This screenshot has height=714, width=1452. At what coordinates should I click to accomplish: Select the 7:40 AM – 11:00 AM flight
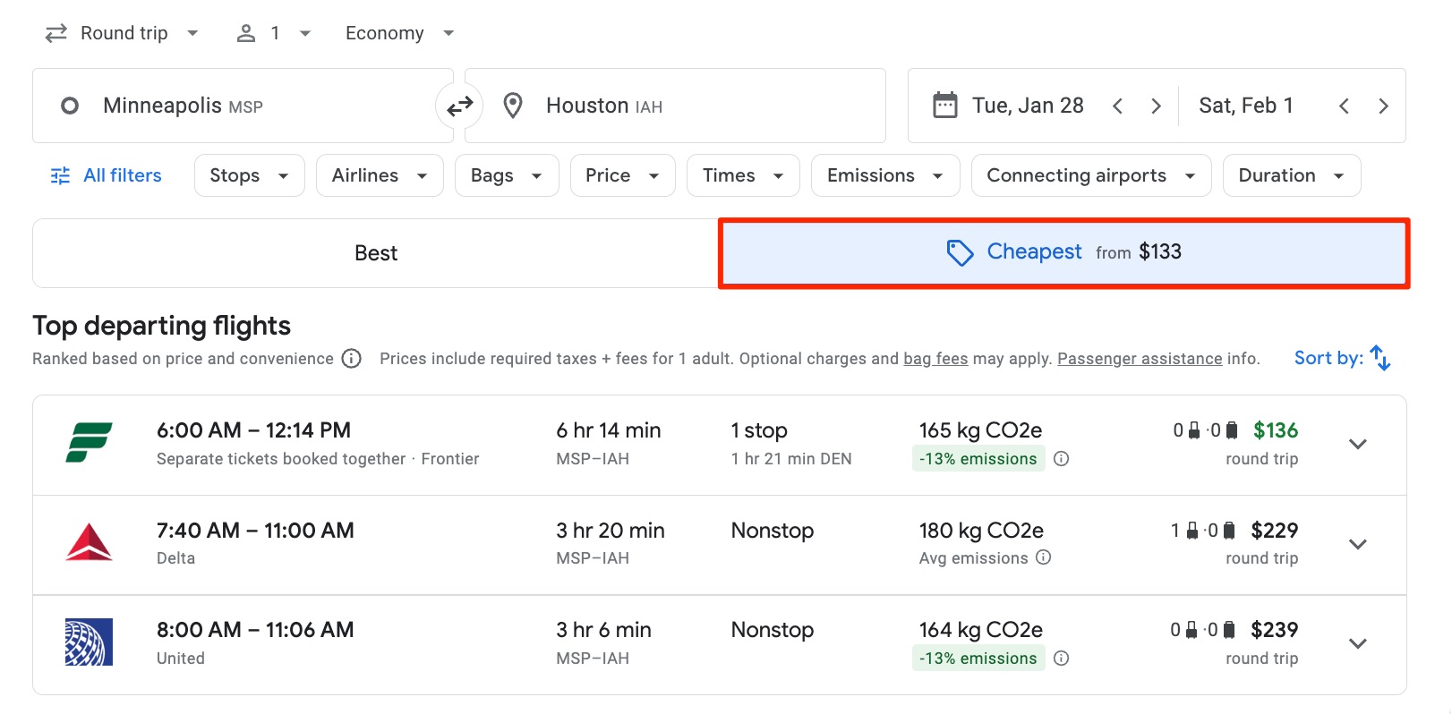tap(720, 545)
